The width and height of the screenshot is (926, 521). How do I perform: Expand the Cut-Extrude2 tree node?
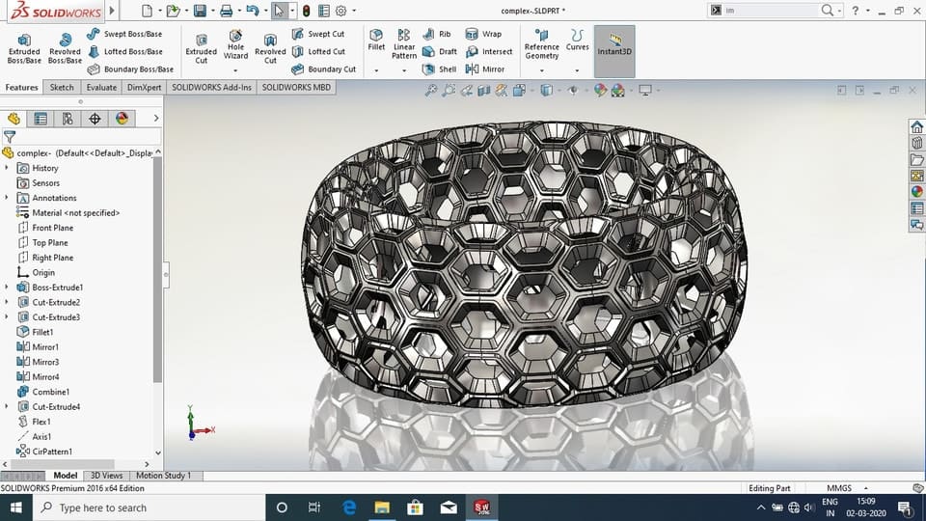(x=8, y=302)
